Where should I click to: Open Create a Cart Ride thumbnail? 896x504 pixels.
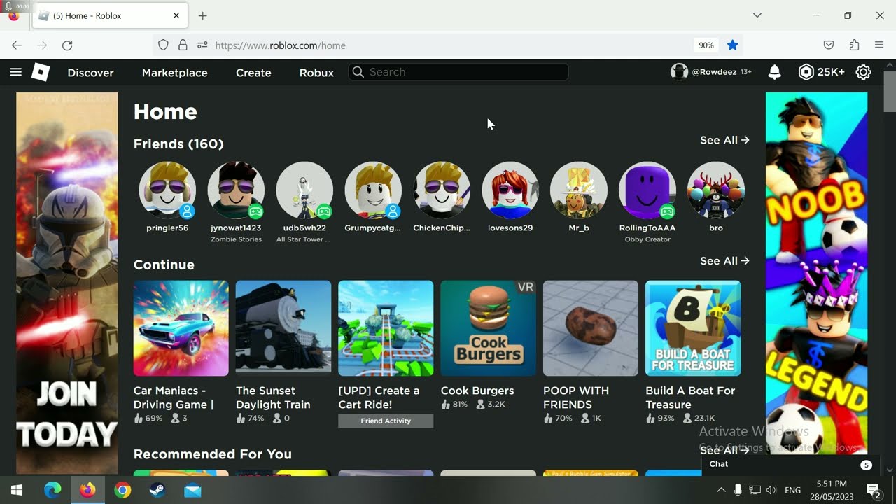pos(386,328)
